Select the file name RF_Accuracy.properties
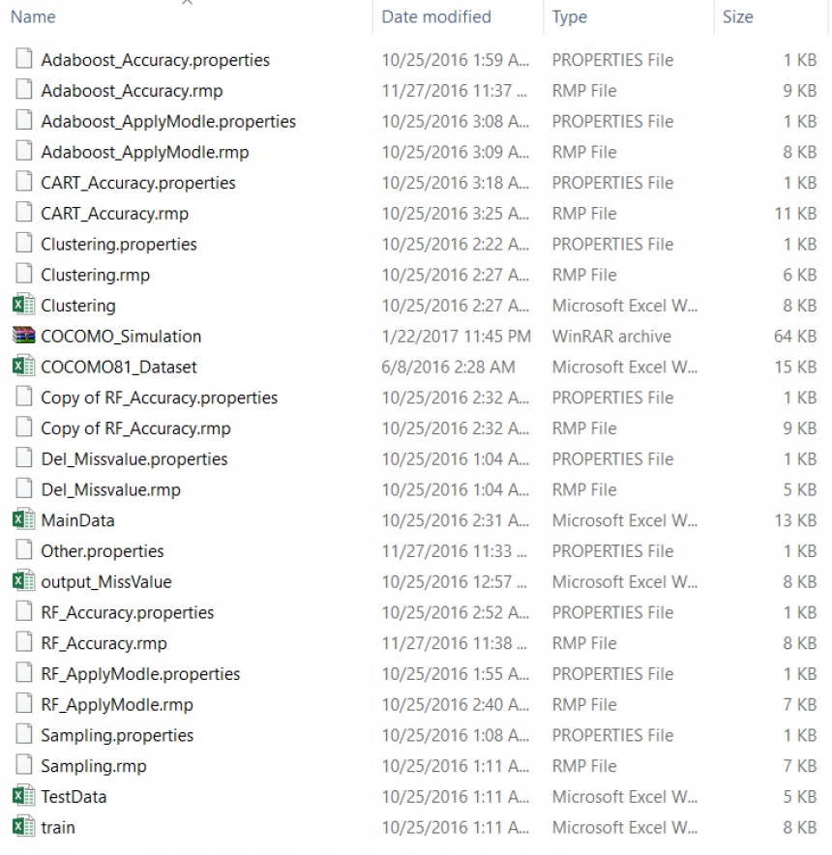Screen dimensions: 832x855 pos(128,612)
